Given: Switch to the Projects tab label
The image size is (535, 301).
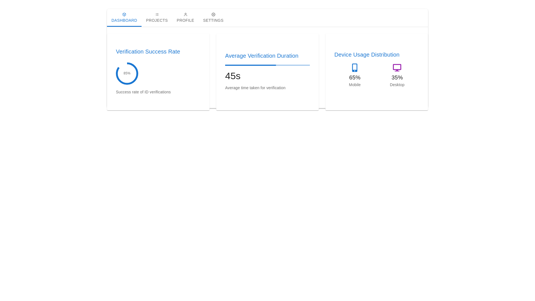Looking at the screenshot, I should pyautogui.click(x=157, y=20).
